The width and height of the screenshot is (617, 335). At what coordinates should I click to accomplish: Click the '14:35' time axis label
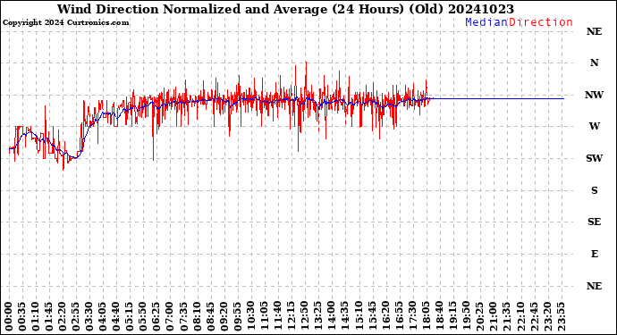[345, 316]
